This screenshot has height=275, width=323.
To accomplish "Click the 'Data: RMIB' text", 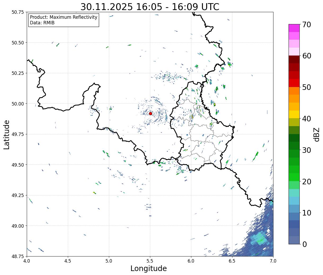I will [x=42, y=23].
